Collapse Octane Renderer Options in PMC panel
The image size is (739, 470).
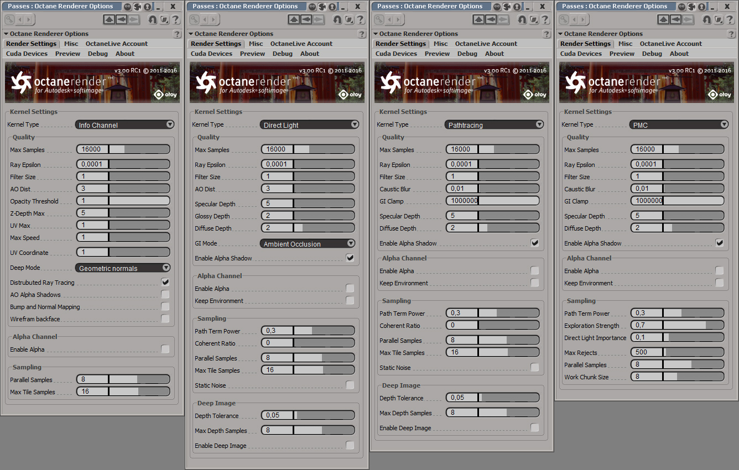point(560,34)
